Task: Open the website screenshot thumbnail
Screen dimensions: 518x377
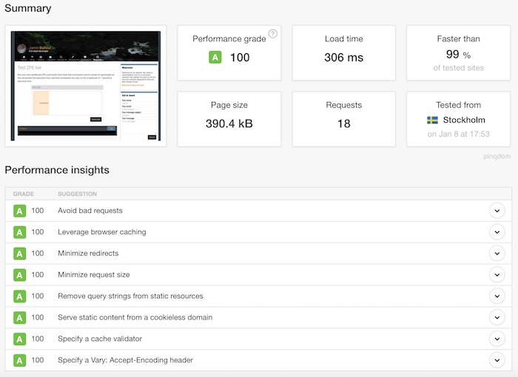Action: (x=86, y=86)
